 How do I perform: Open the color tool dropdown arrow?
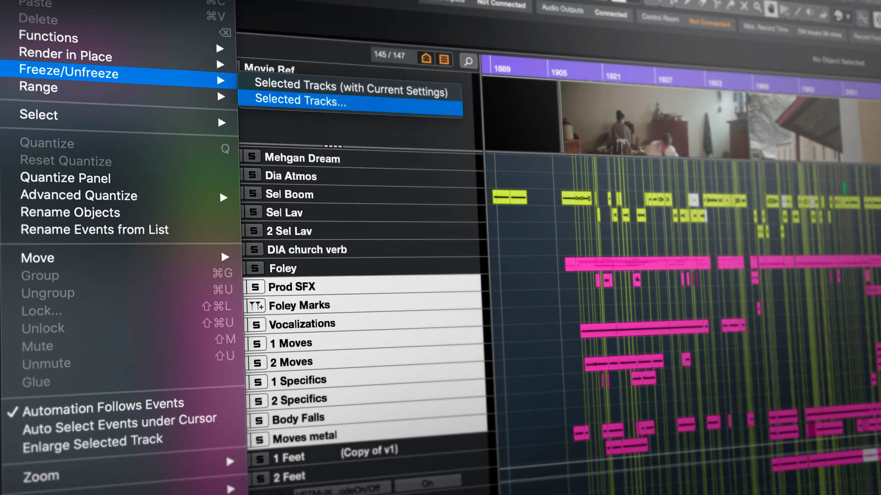[848, 17]
